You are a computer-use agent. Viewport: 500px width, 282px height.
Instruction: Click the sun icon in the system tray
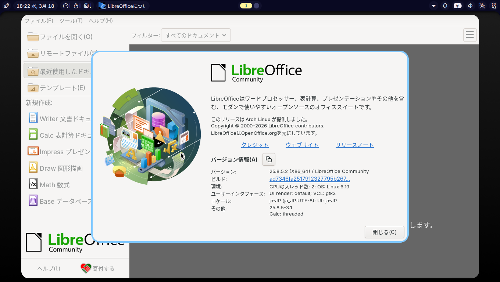pyautogui.click(x=482, y=6)
